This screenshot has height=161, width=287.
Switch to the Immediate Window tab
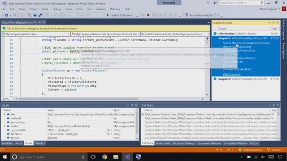coord(235,143)
